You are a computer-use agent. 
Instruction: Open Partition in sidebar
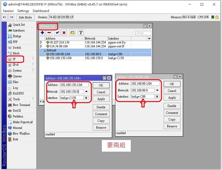pos(18,116)
